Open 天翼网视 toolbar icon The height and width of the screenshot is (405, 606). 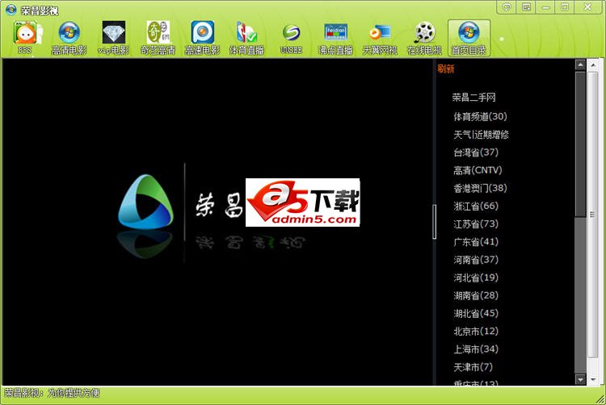click(380, 38)
